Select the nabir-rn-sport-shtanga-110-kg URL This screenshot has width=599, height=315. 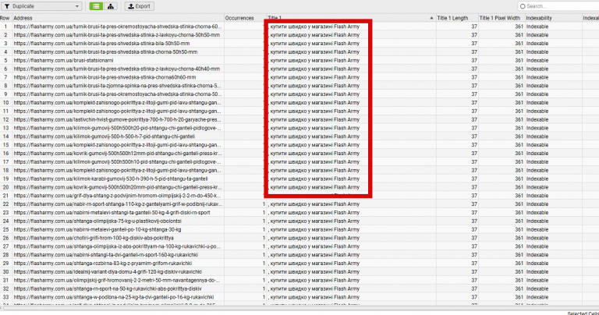click(118, 204)
